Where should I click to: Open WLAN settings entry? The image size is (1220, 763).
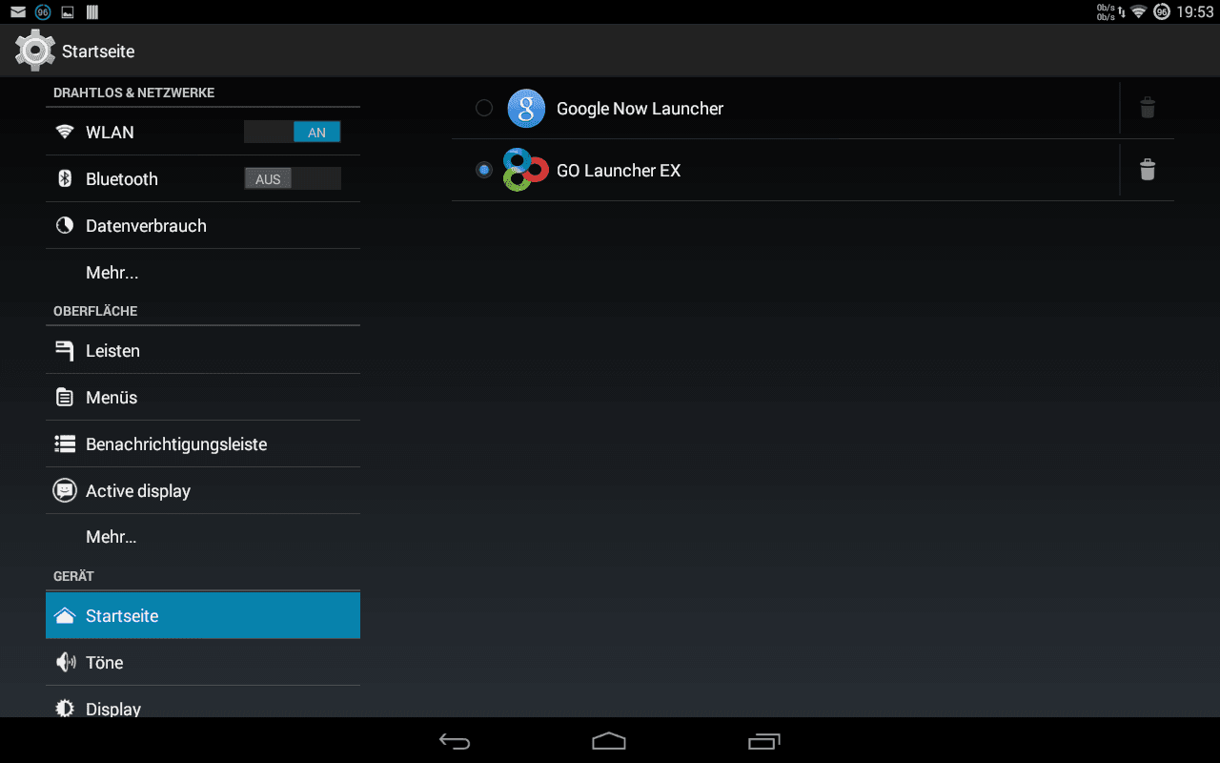point(203,132)
